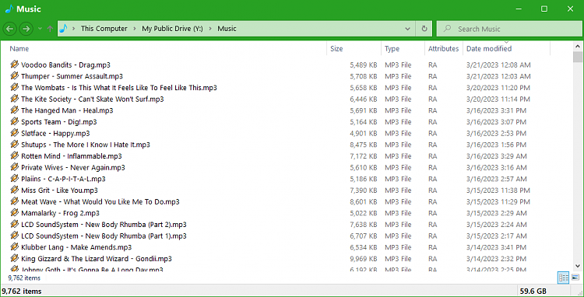
Task: Click the scroll down arrow
Action: point(578,266)
